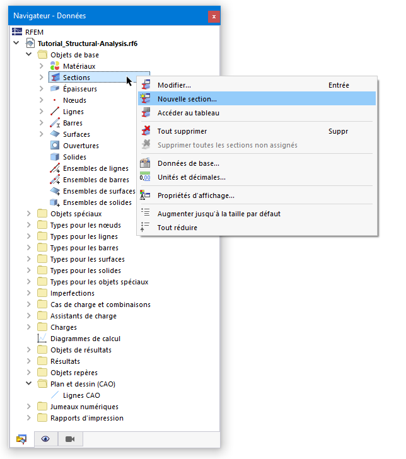The width and height of the screenshot is (406, 459).
Task: Collapse the Plan et dessin (CAO) folder
Action: (x=29, y=383)
